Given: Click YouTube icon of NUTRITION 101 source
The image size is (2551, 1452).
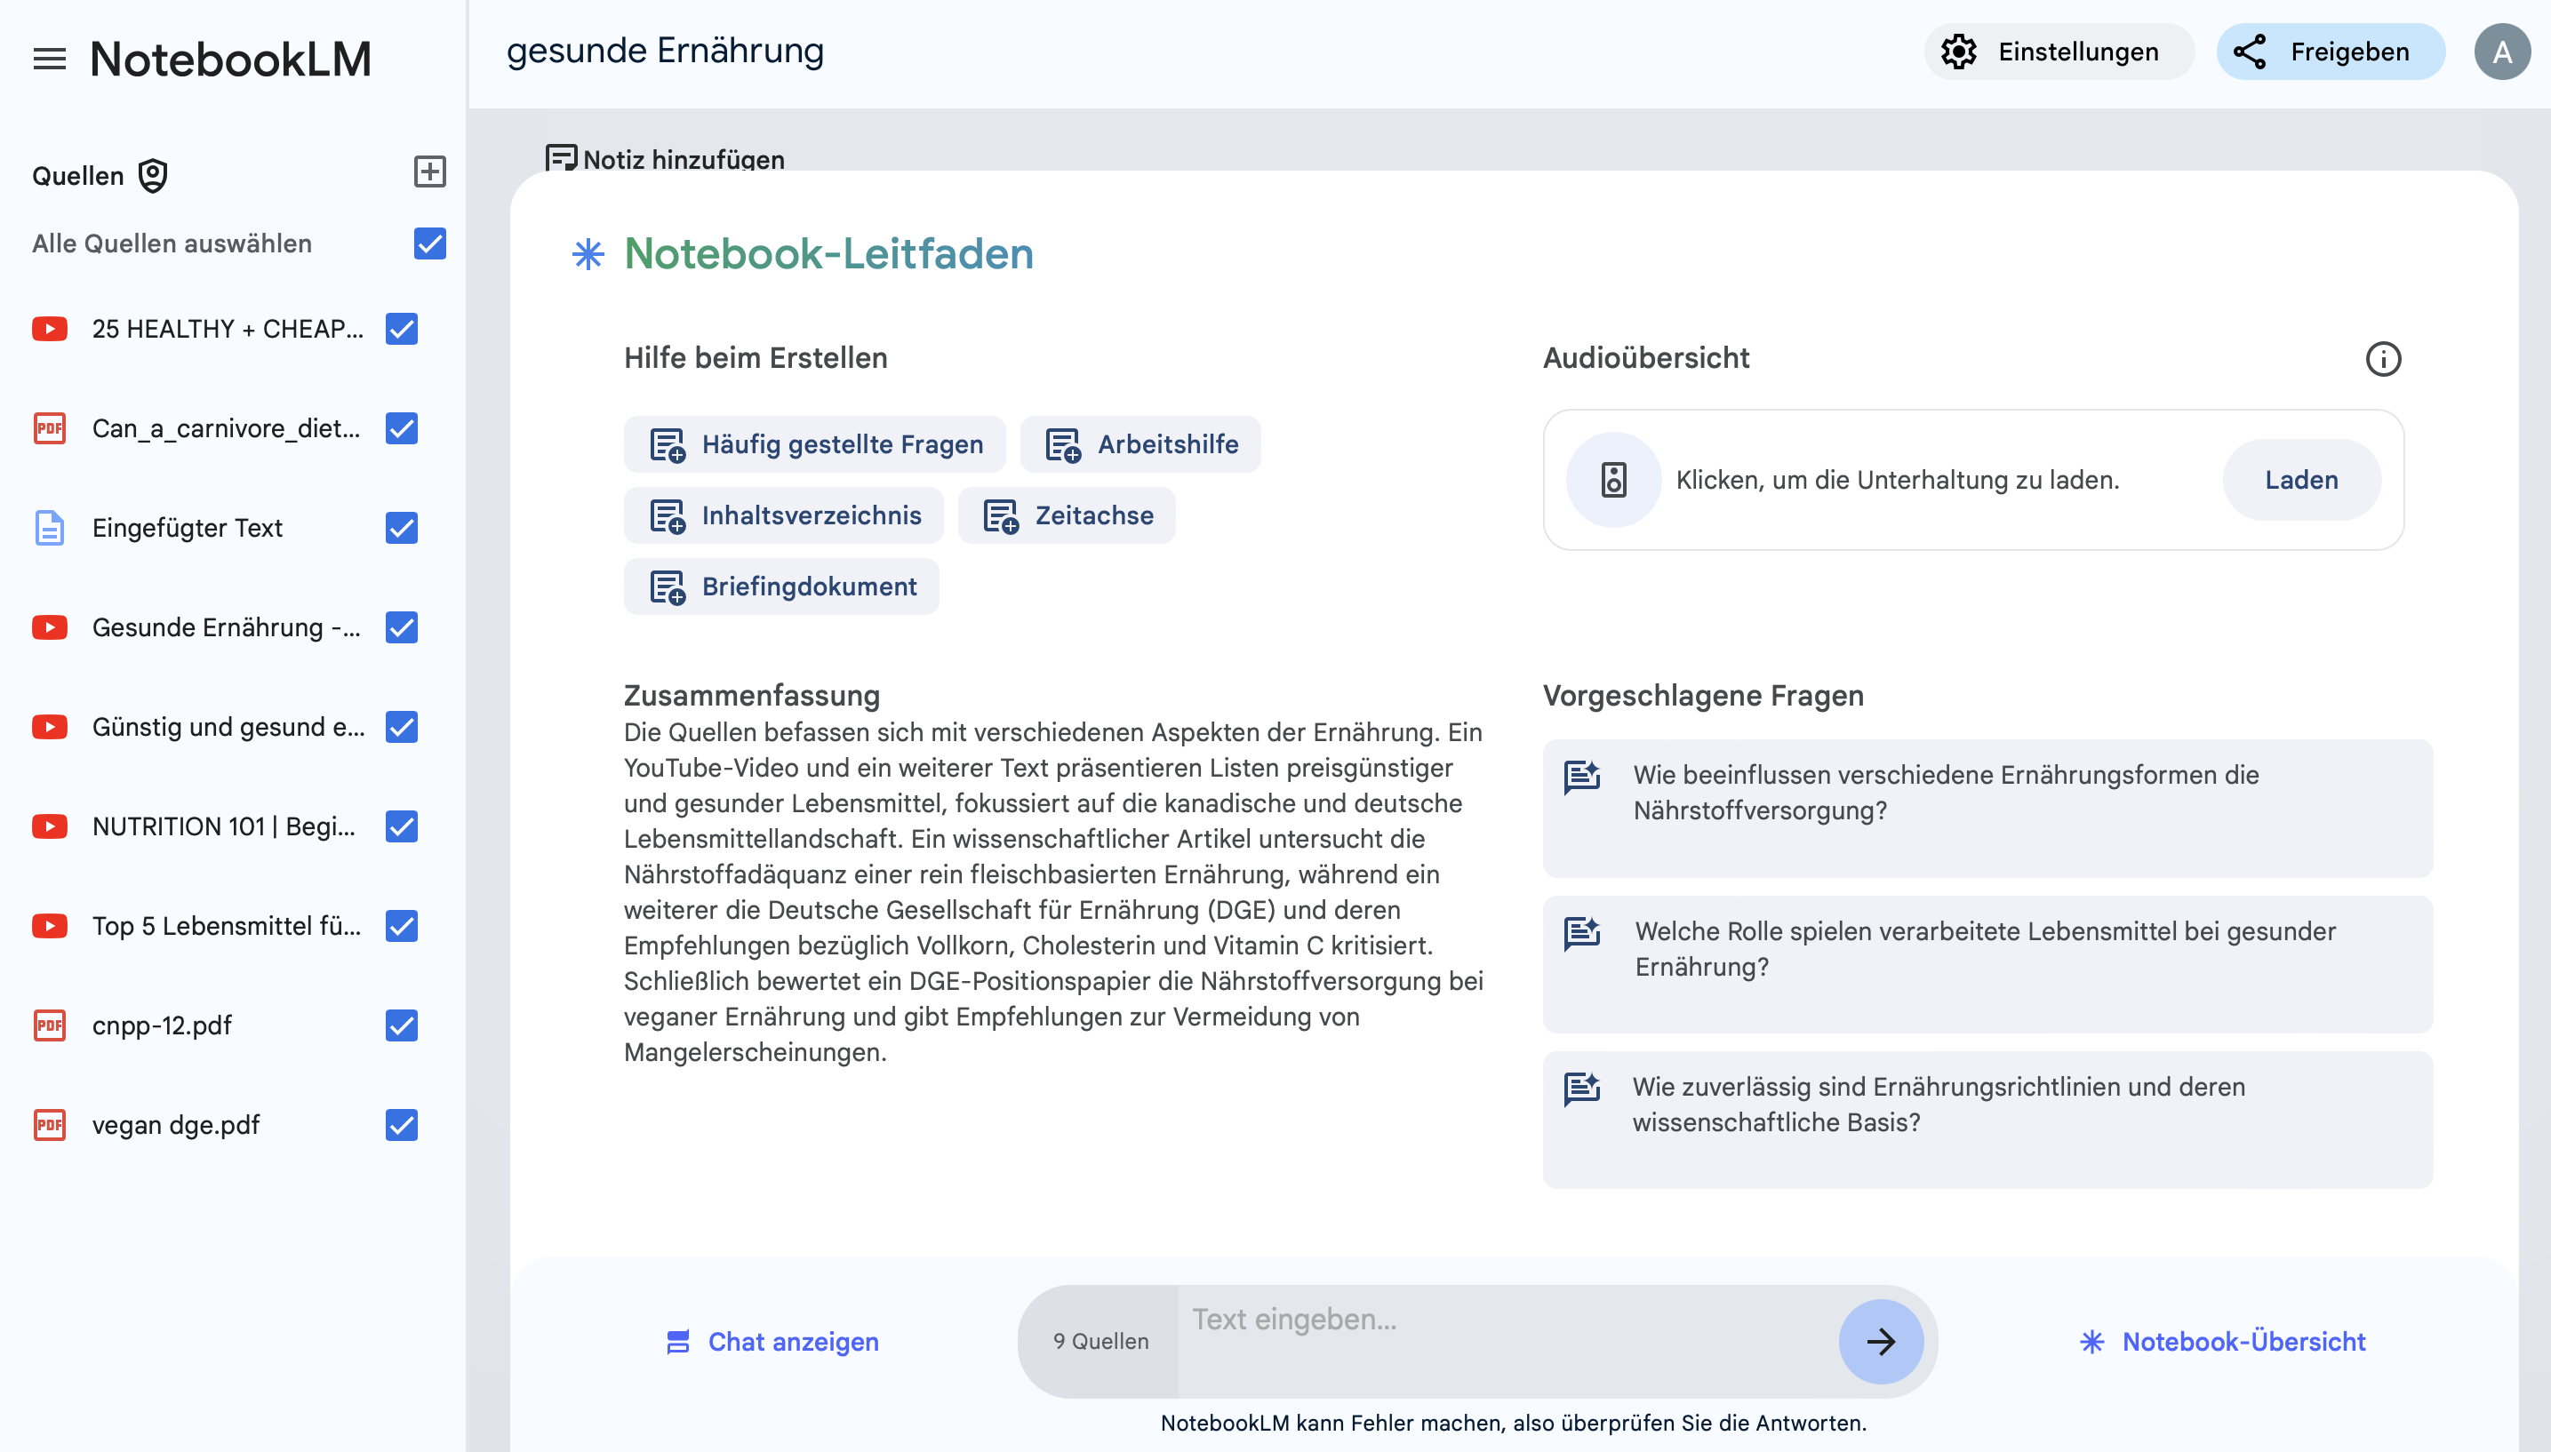Looking at the screenshot, I should (50, 826).
